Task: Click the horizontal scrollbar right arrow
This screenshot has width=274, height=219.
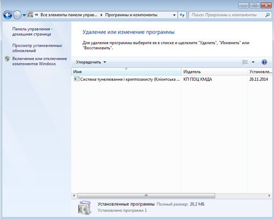Action: tap(270, 195)
